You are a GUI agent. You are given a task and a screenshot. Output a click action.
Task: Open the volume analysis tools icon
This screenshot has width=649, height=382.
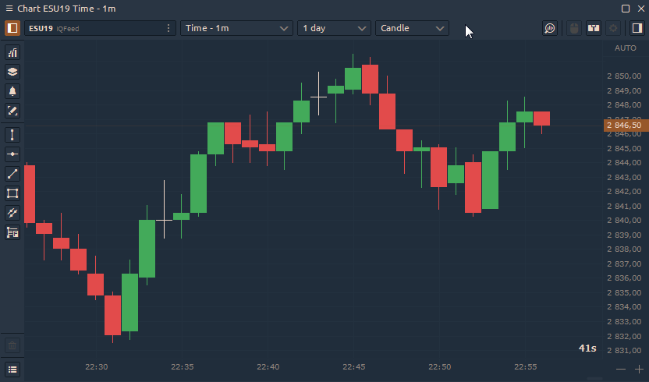(x=12, y=232)
